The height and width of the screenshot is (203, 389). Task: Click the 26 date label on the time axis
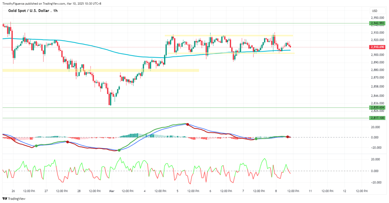tap(13, 191)
